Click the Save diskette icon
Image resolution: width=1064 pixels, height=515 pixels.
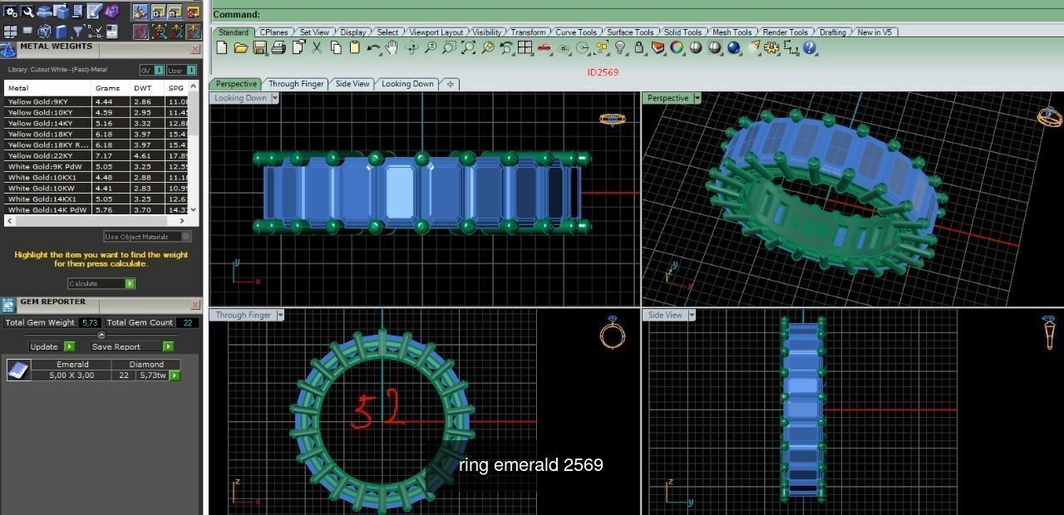[260, 48]
